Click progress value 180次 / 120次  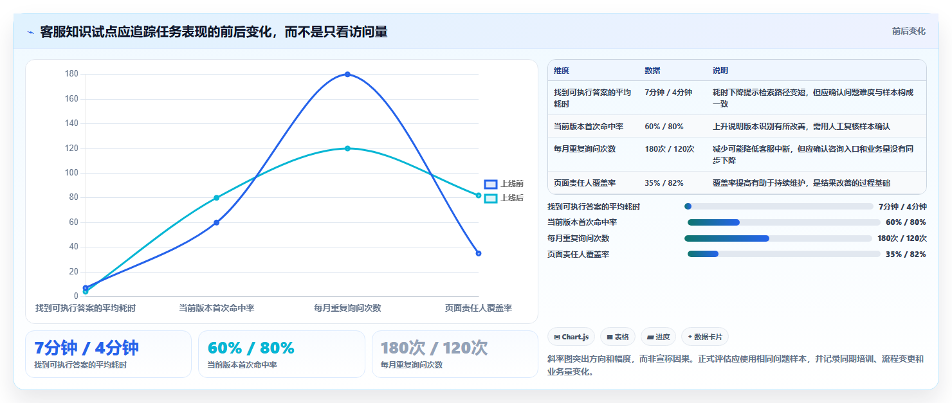pyautogui.click(x=902, y=238)
